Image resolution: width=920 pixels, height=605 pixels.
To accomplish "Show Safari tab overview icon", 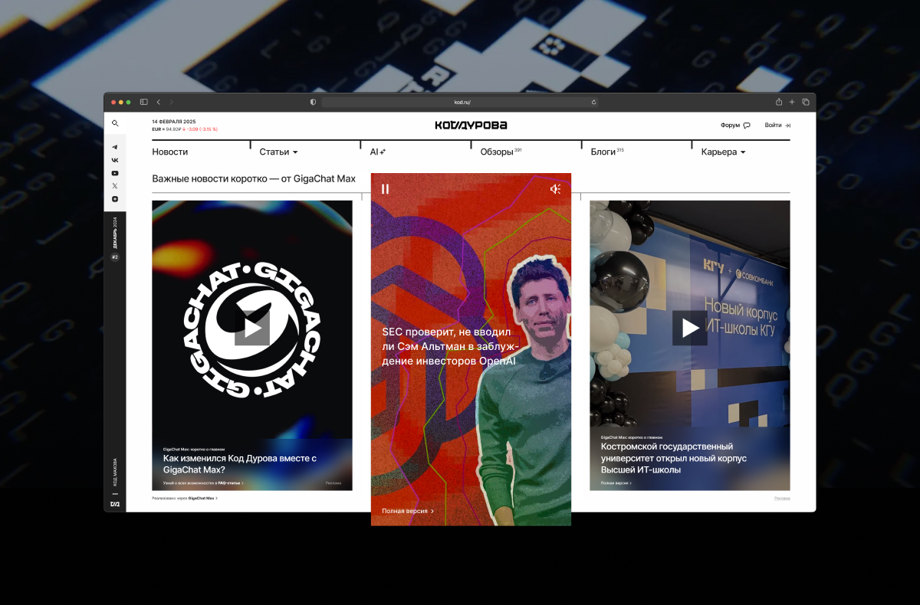I will (x=806, y=102).
